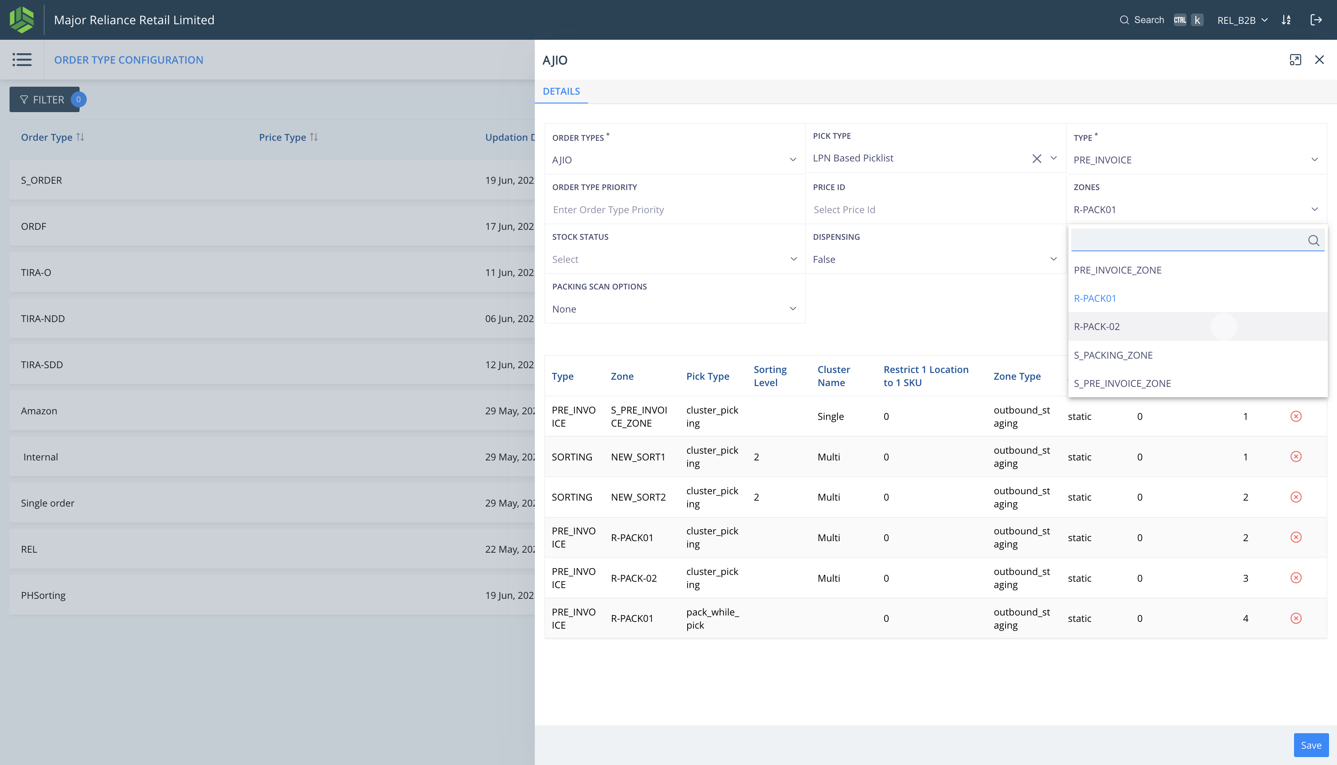Choose S_PACKING_ZONE option
1337x765 pixels.
point(1198,355)
